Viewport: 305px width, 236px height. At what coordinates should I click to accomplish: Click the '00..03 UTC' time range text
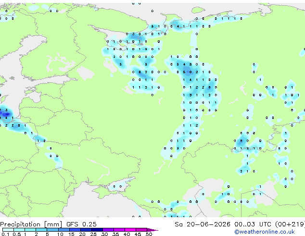pos(253,224)
